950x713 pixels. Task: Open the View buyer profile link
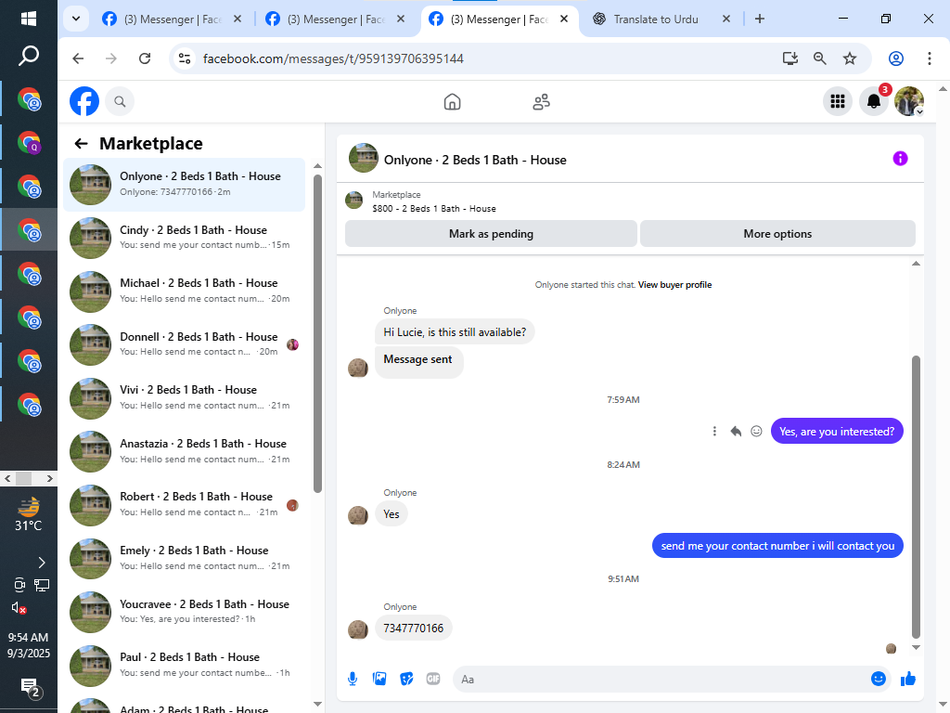674,284
